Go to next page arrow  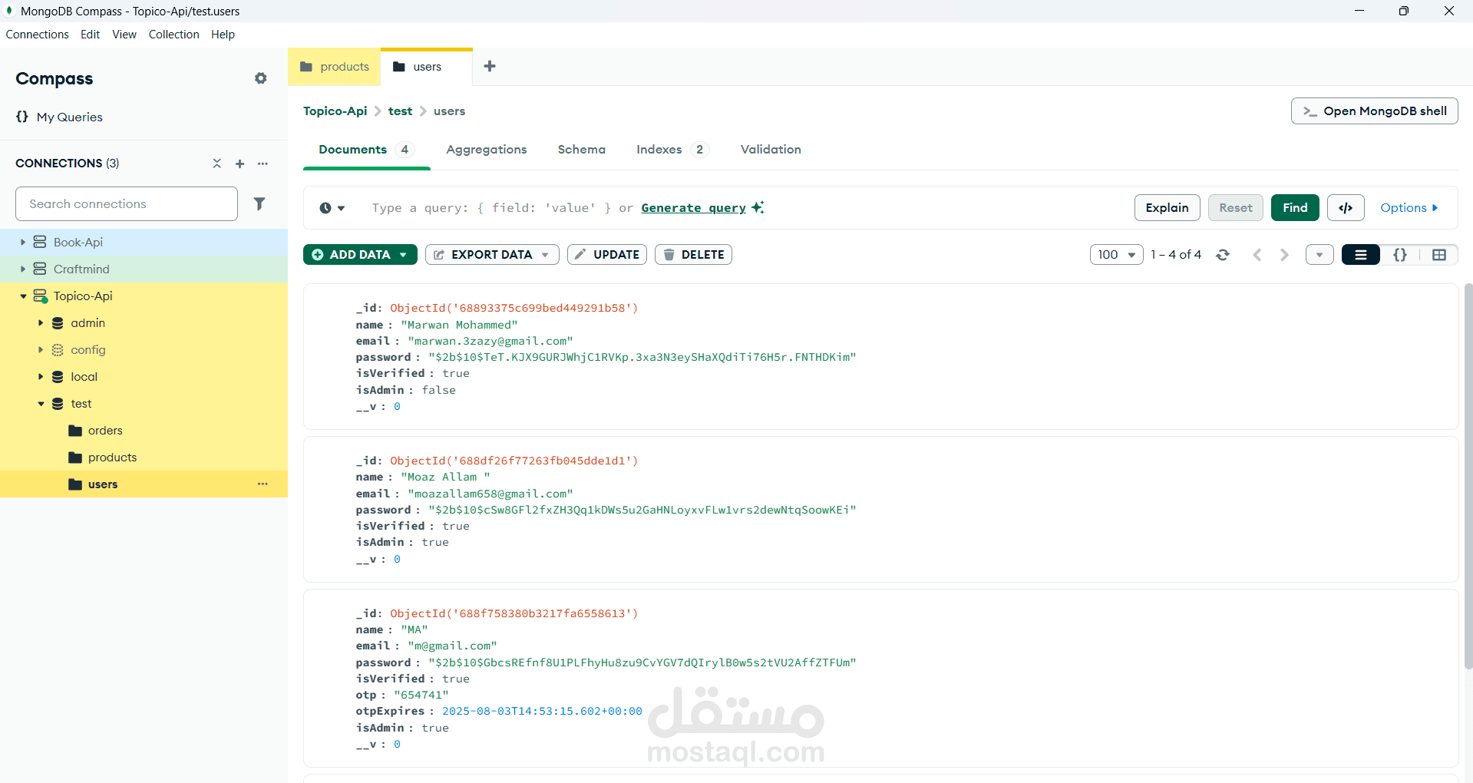[x=1284, y=255]
